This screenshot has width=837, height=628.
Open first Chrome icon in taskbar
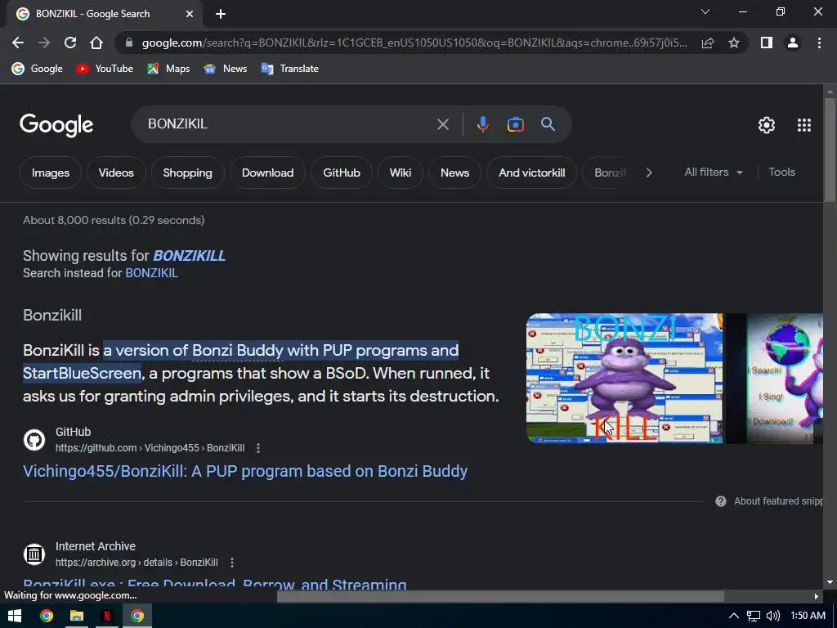tap(47, 616)
